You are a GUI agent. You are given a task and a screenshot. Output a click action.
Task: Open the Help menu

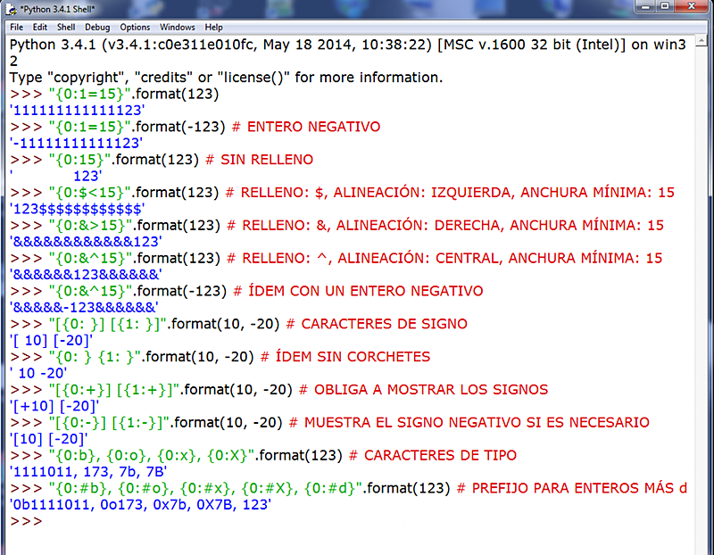pyautogui.click(x=213, y=27)
